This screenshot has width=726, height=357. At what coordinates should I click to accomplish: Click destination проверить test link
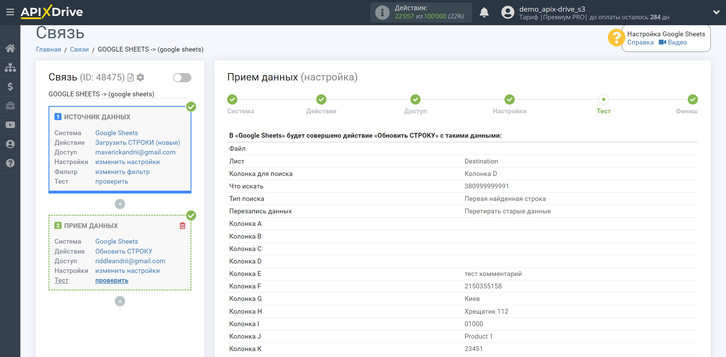(111, 280)
